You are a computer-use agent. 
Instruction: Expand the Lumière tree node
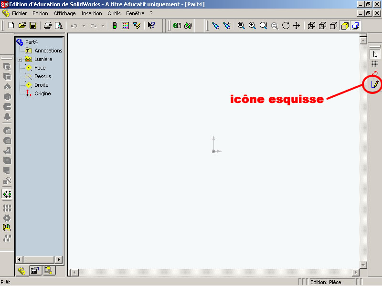pyautogui.click(x=20, y=60)
